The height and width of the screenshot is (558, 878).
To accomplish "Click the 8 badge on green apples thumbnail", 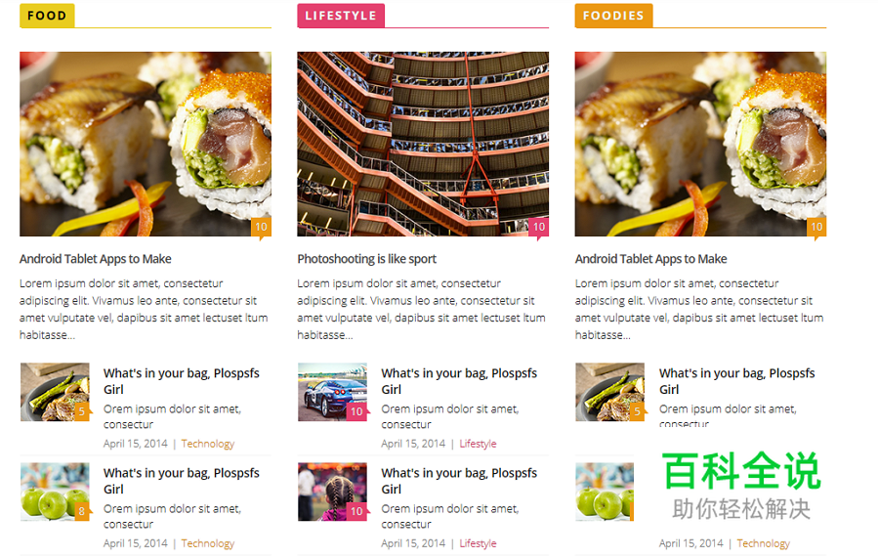I will coord(82,511).
